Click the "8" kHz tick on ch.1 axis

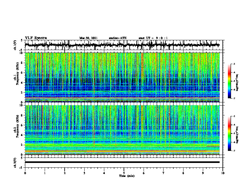[22, 63]
